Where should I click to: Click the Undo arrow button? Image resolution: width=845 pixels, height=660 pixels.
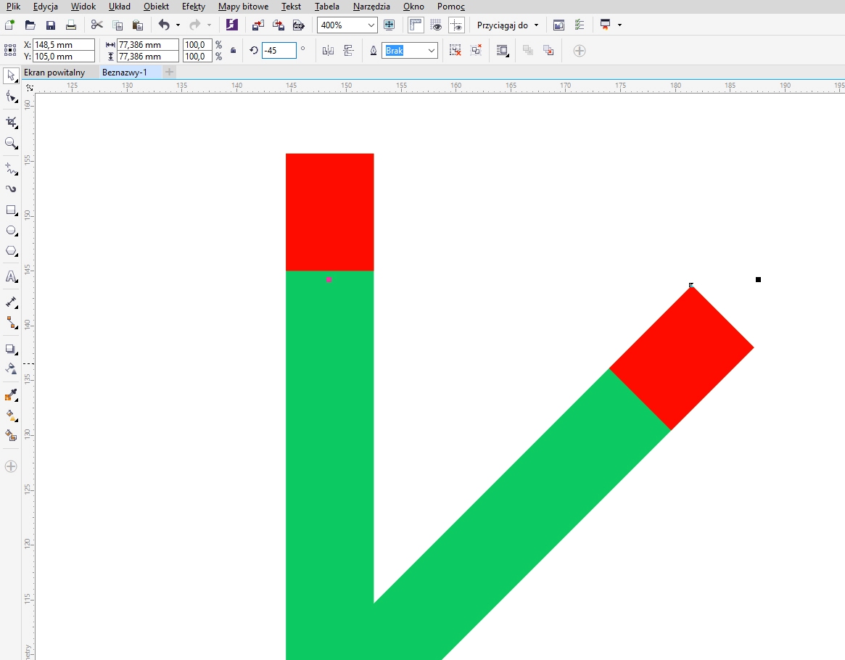164,25
